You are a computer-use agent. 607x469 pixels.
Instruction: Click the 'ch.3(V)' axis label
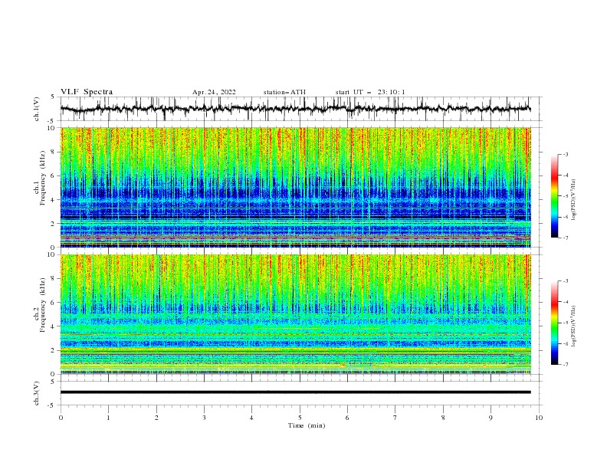coord(37,393)
